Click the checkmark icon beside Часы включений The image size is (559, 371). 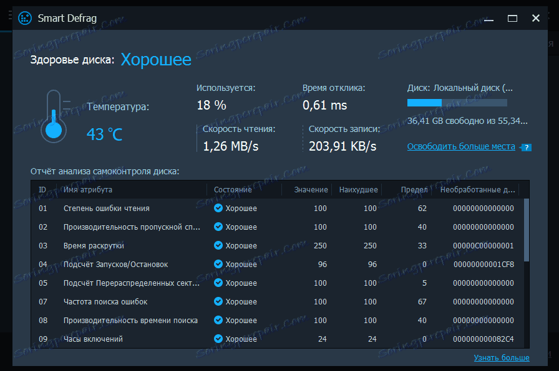pos(218,339)
